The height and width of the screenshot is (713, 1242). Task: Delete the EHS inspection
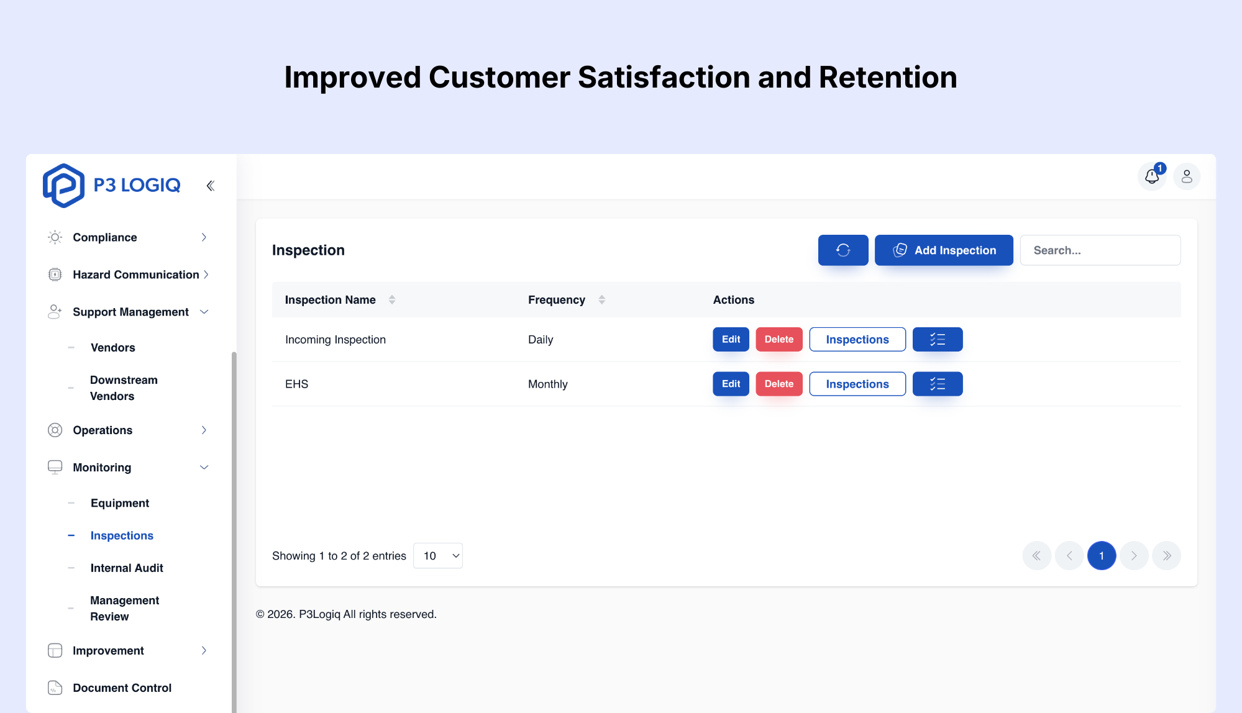(779, 384)
